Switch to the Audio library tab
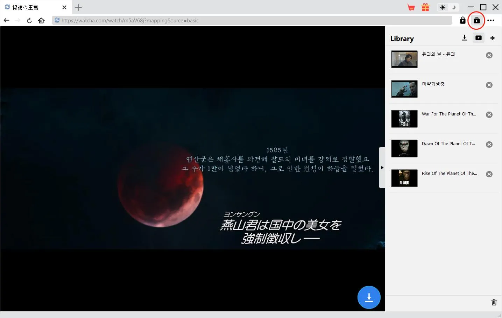The height and width of the screenshot is (318, 502). 492,38
